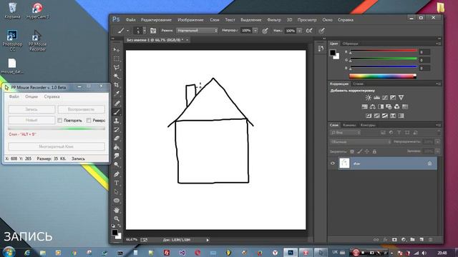Open the status bar info arrow

(x=208, y=240)
